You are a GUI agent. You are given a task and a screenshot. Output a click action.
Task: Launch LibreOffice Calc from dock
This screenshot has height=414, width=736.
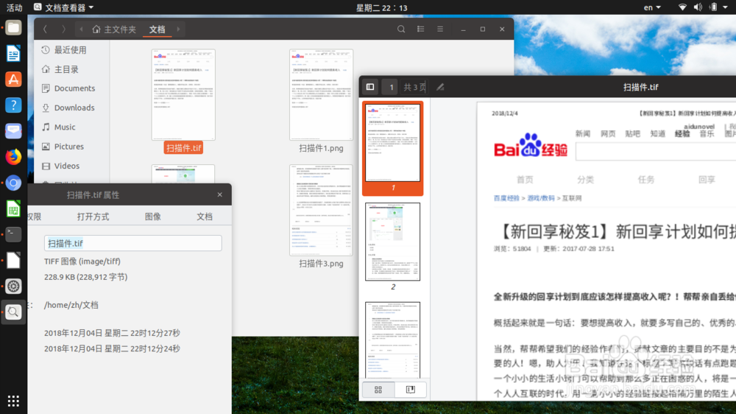13,208
